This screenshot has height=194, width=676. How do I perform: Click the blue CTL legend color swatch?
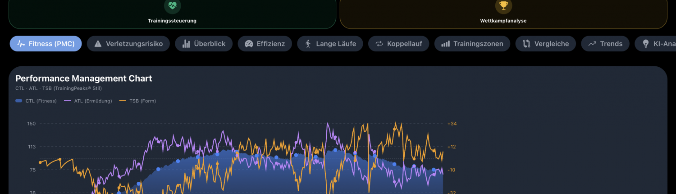[x=19, y=101]
